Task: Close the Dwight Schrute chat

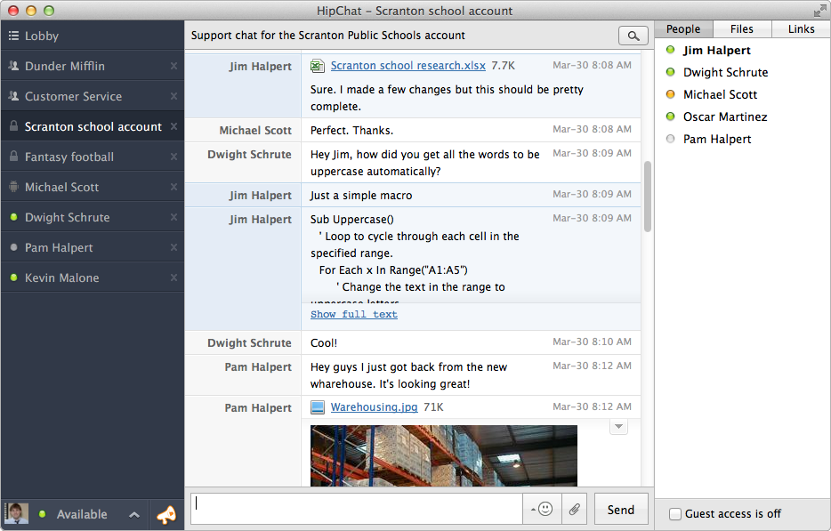Action: (173, 217)
